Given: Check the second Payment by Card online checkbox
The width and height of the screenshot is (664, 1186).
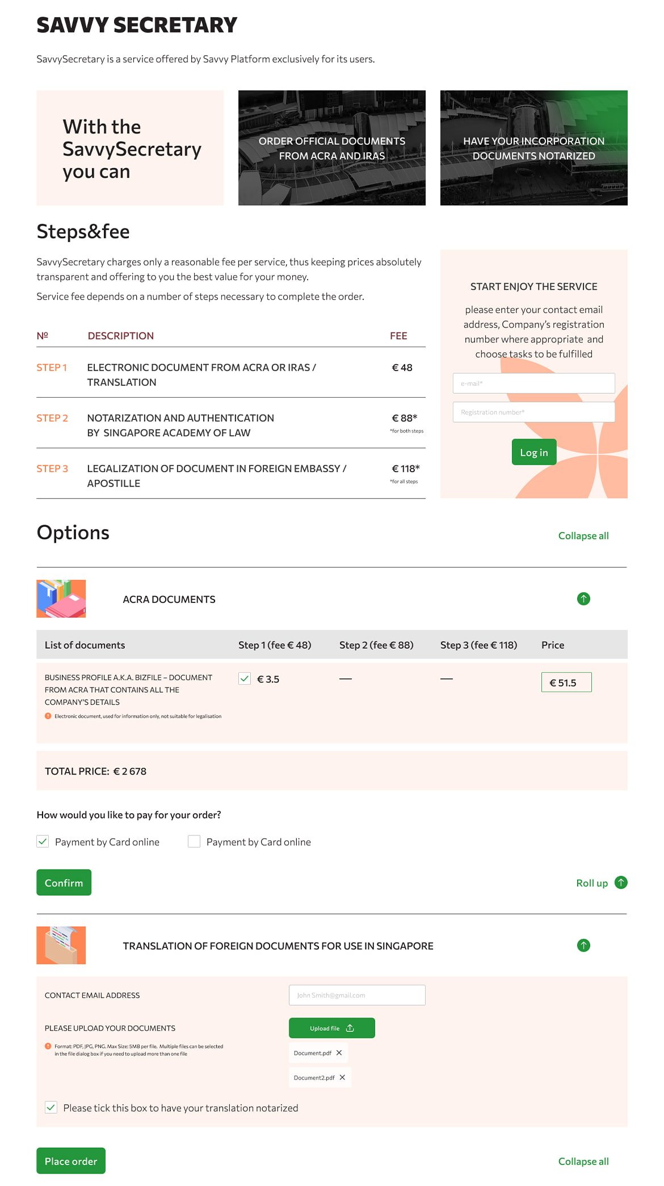Looking at the screenshot, I should pos(194,842).
